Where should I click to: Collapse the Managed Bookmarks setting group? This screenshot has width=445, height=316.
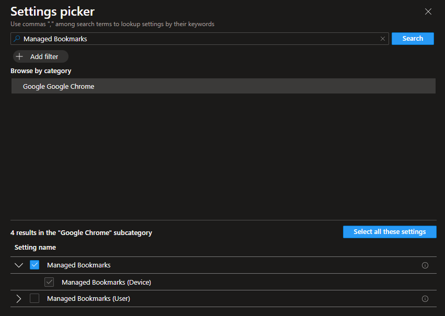(x=19, y=265)
